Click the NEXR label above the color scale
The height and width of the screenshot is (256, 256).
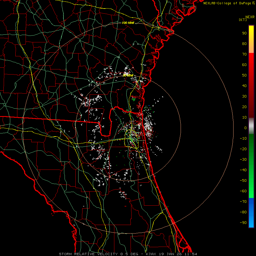click(250, 17)
